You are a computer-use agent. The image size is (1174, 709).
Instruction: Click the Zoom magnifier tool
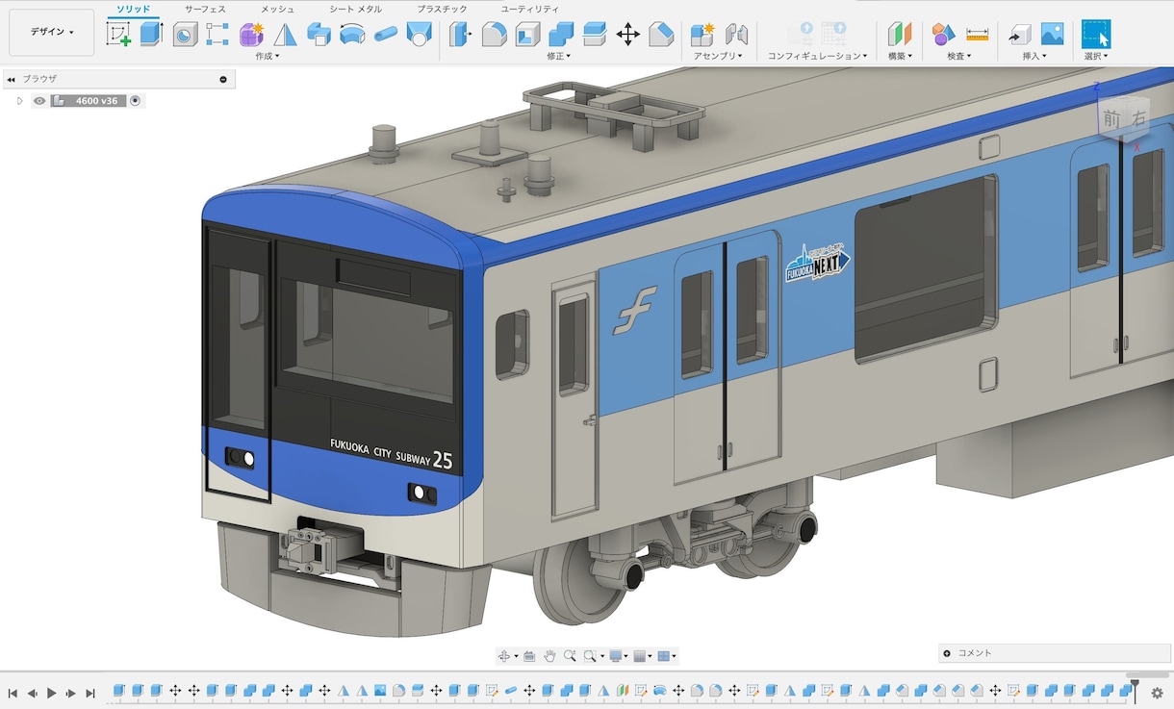click(x=570, y=656)
